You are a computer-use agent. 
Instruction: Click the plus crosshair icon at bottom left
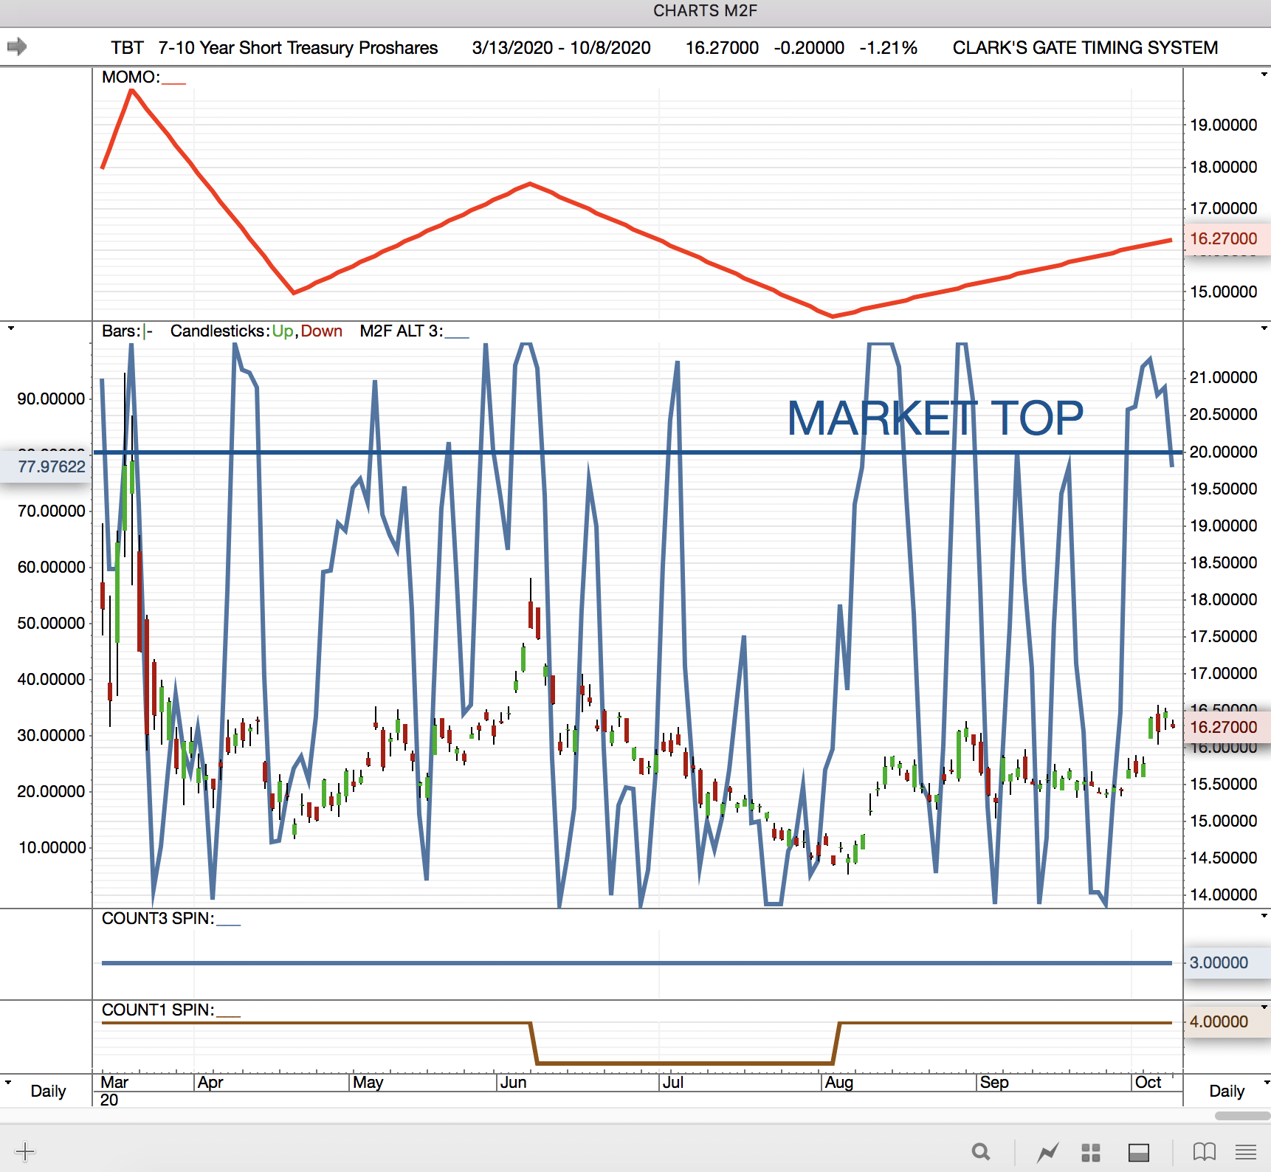pyautogui.click(x=25, y=1151)
